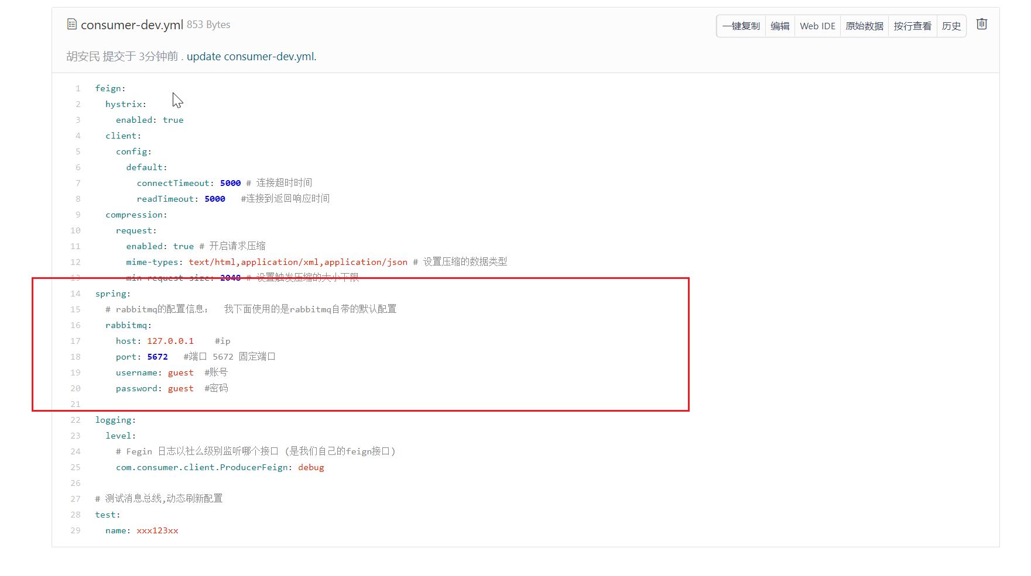Click the logging: key
The image size is (1031, 576).
115,420
